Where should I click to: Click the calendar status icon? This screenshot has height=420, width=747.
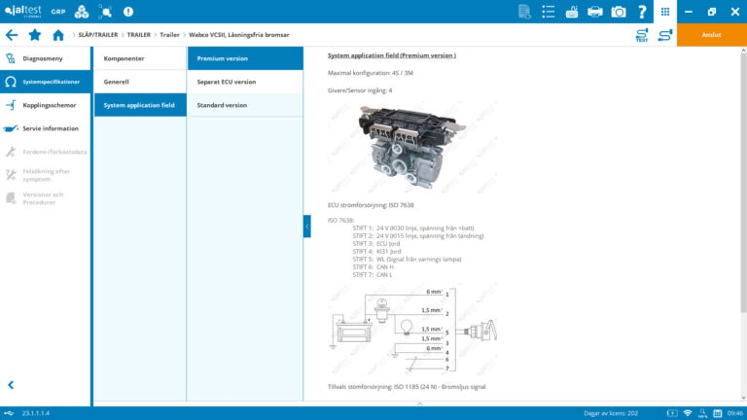(718, 413)
